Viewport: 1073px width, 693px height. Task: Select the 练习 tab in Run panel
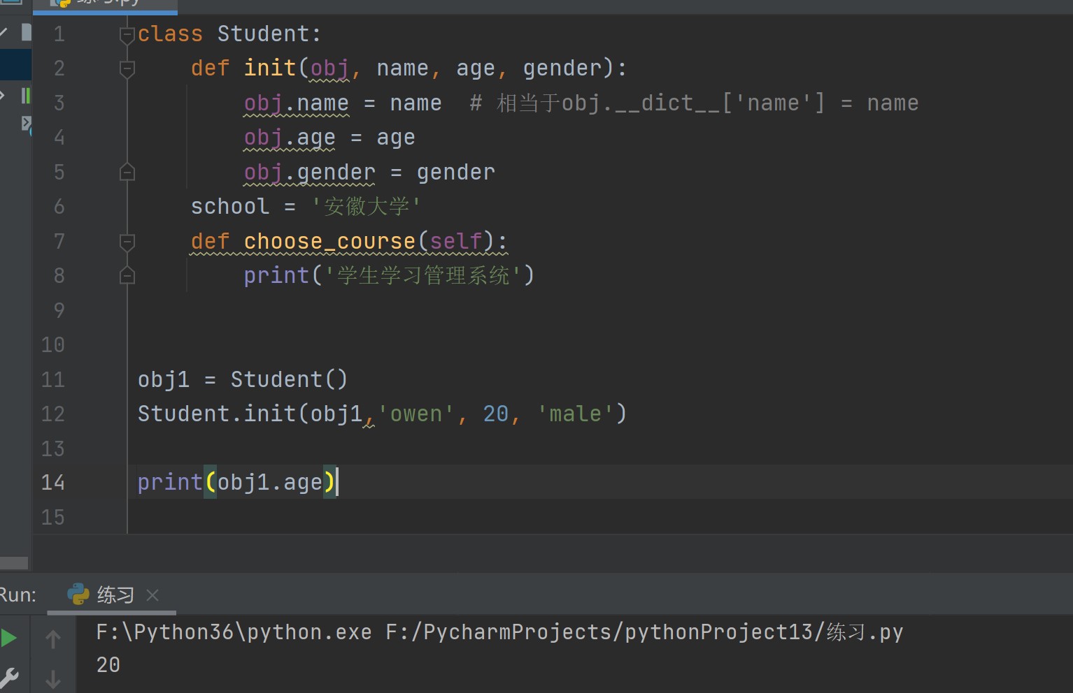coord(115,595)
